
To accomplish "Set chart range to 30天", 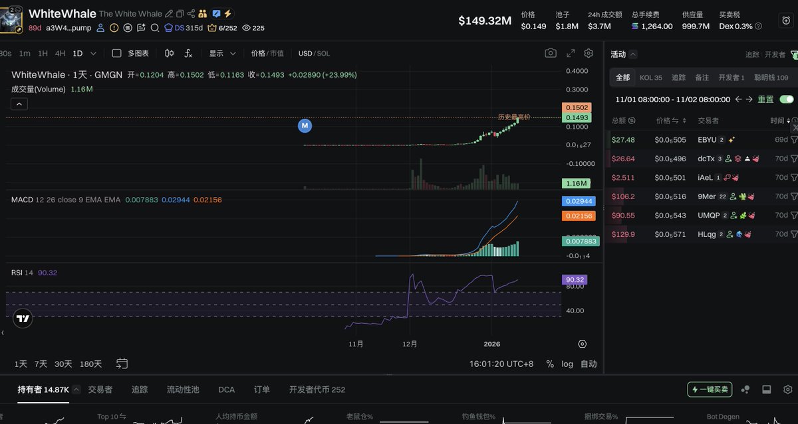I will [63, 364].
